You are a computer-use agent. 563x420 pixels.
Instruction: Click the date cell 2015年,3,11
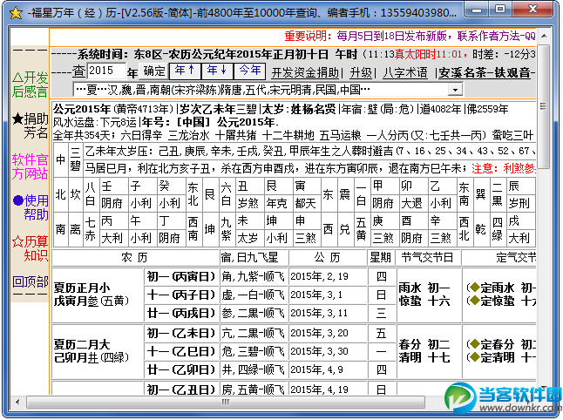click(328, 313)
